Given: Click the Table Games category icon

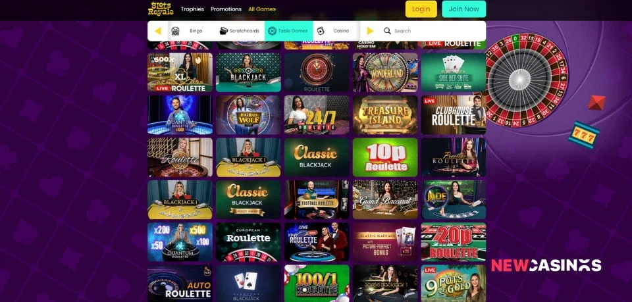Looking at the screenshot, I should 272,31.
